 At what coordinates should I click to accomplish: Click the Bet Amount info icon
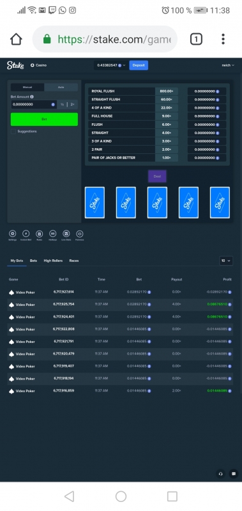click(31, 97)
